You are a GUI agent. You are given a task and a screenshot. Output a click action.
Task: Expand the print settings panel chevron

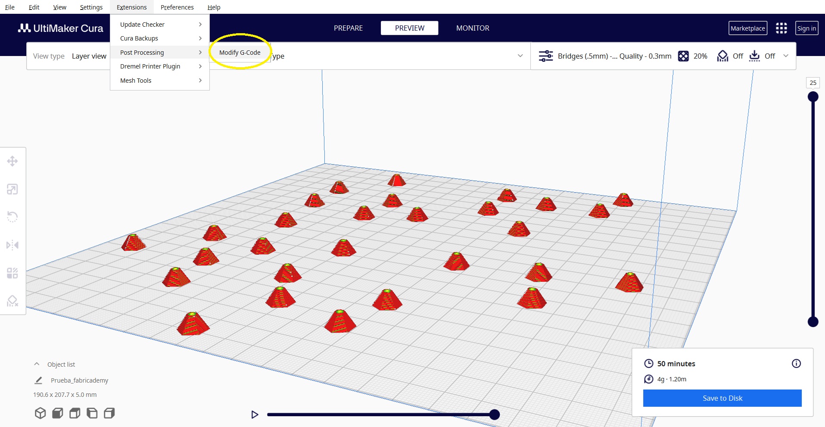tap(786, 56)
